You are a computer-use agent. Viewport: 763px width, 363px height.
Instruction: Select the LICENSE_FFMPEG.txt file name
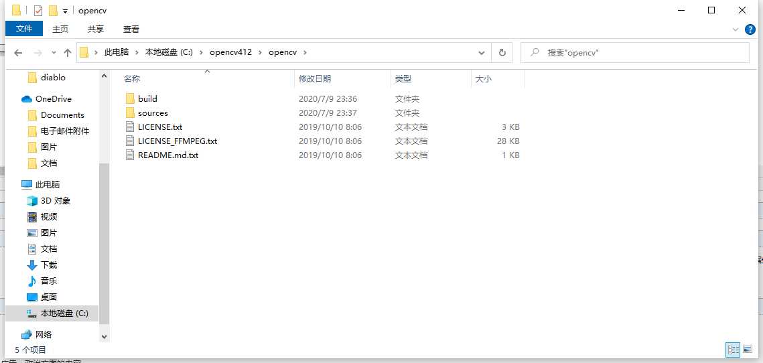178,141
